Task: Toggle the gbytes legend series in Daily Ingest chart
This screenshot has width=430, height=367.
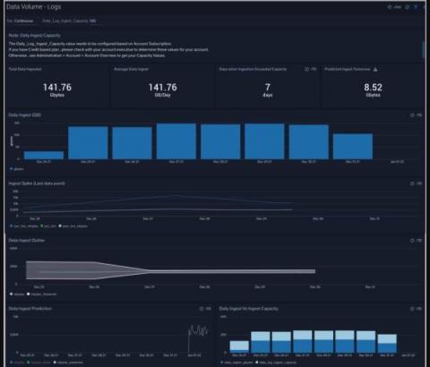Action: click(17, 169)
